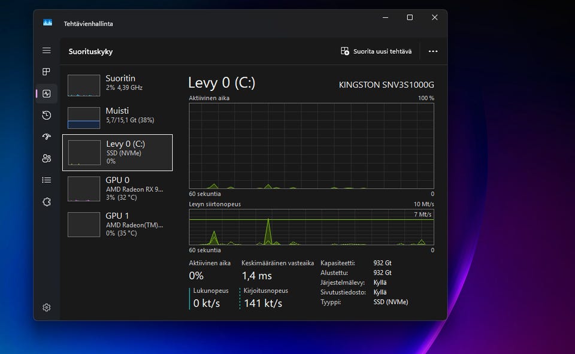
Task: Maximize the Tehtävienhallinta window
Action: [x=410, y=17]
